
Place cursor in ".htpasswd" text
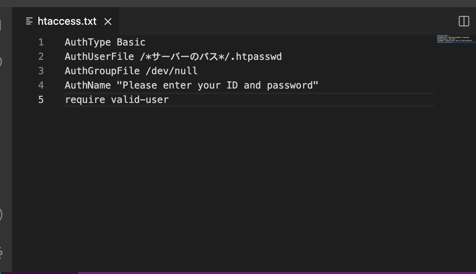click(259, 57)
